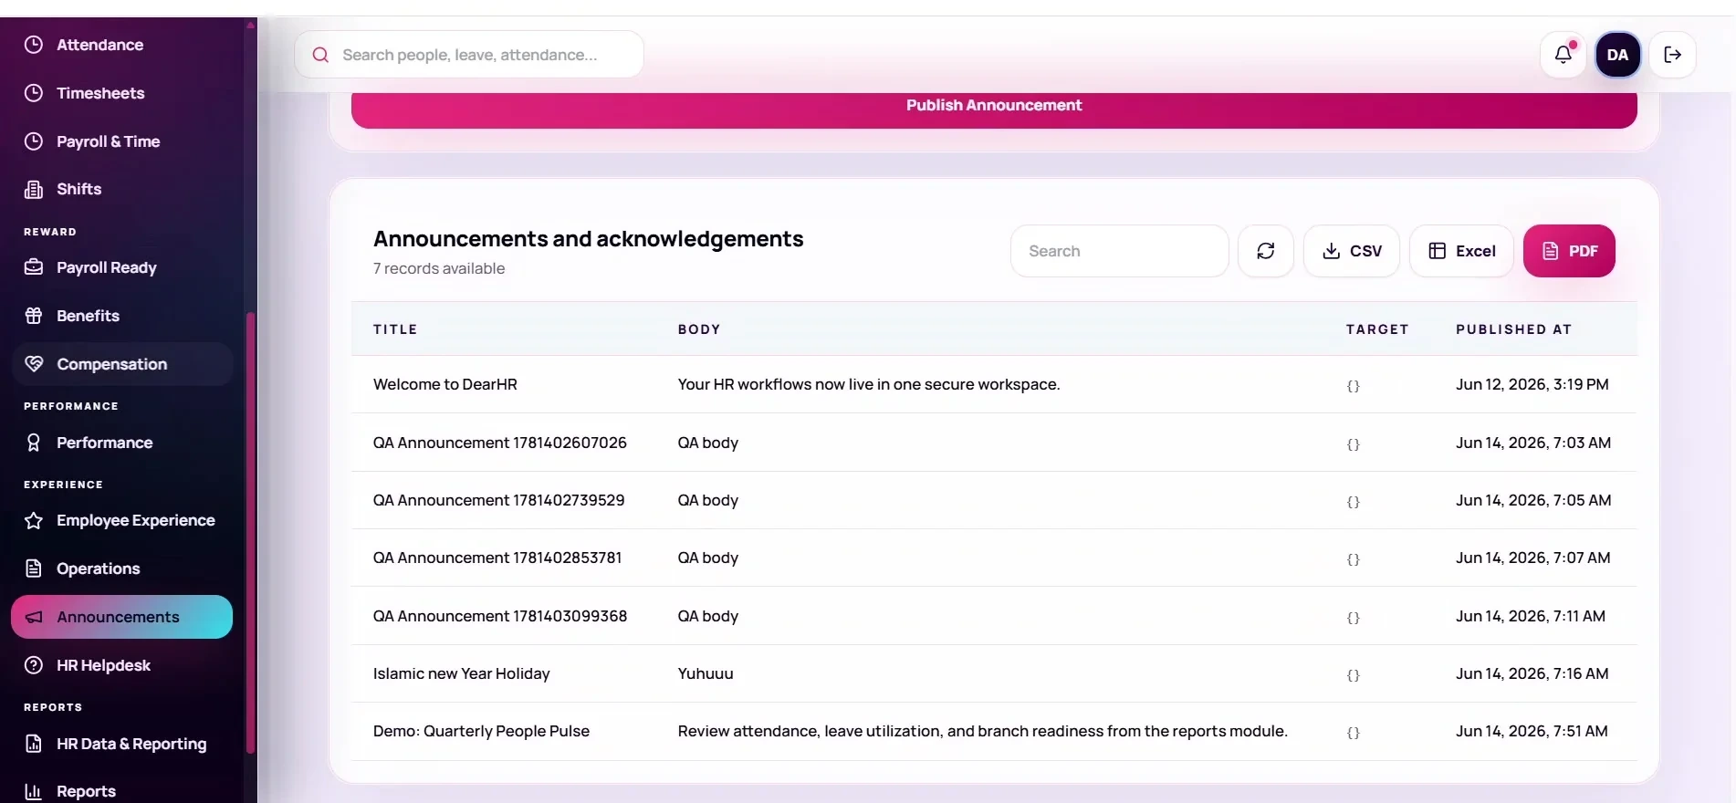Viewport: 1736px width, 803px height.
Task: Open Shifts from the sidebar
Action: pyautogui.click(x=122, y=189)
